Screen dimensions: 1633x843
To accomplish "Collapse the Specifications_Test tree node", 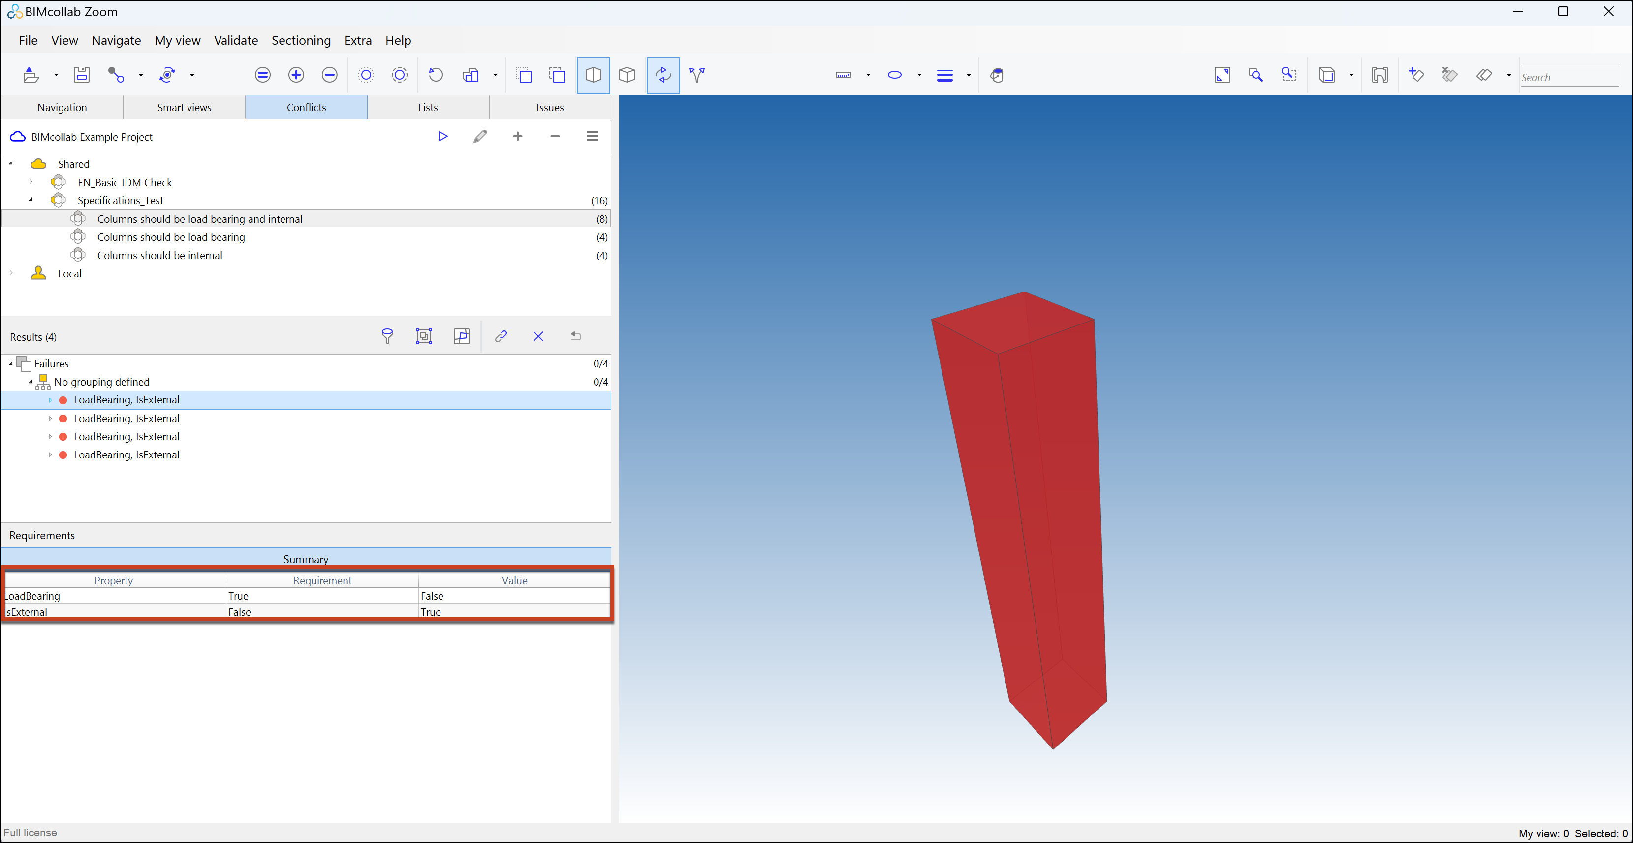I will [31, 200].
